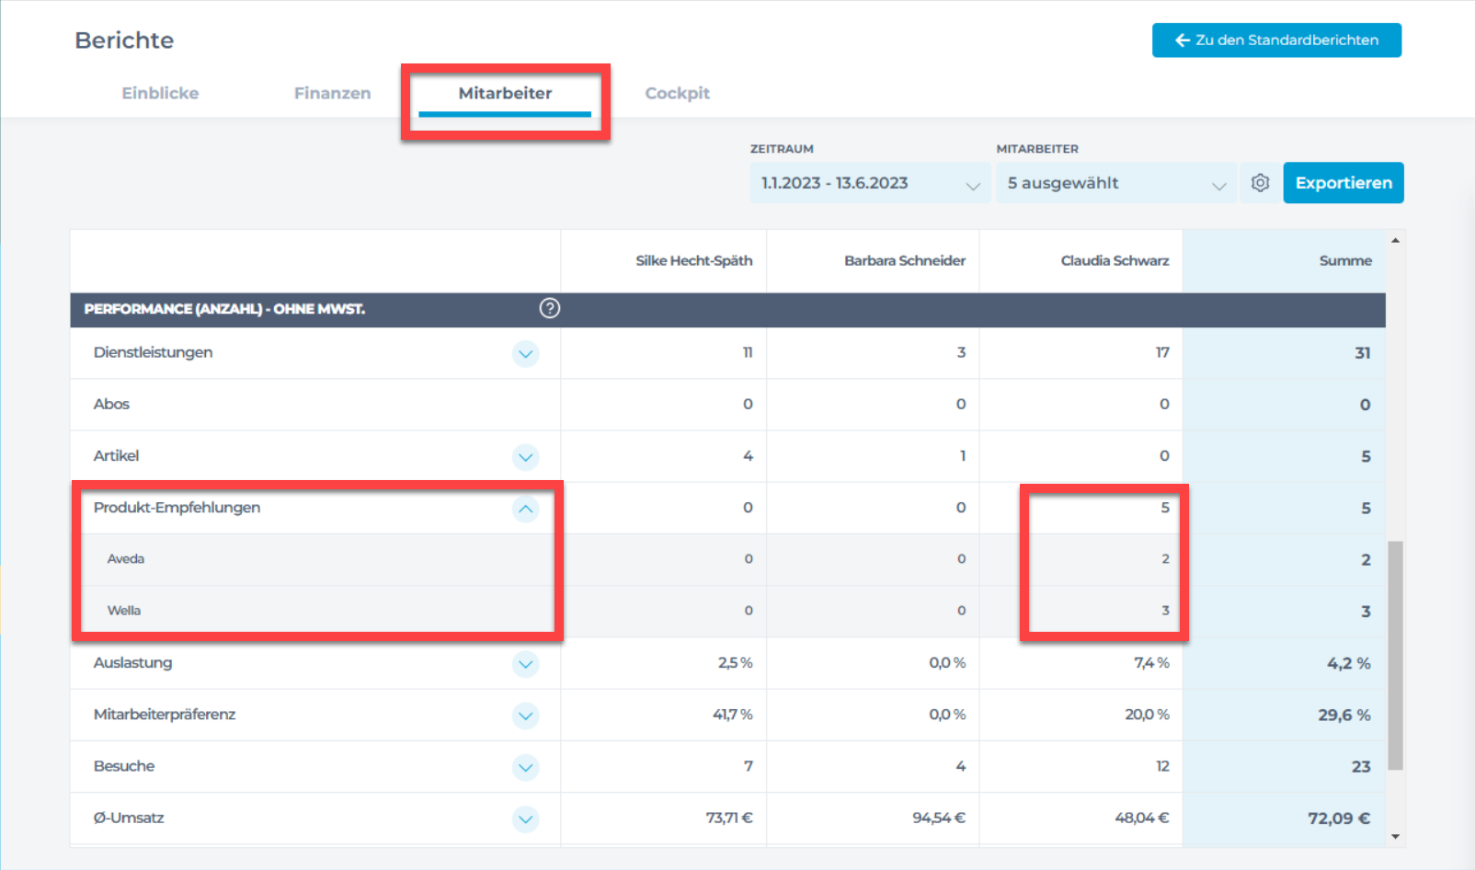1475x870 pixels.
Task: Click Silke's Ø-Umsatz 73,71 €
Action: click(729, 818)
